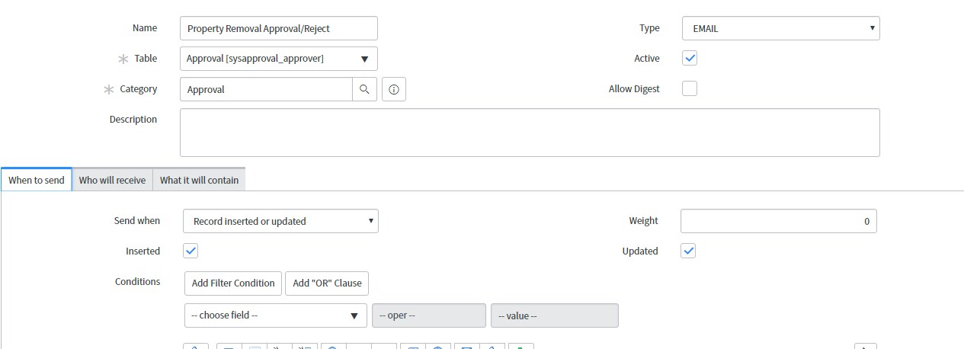Toggle the Active checkbox
Image resolution: width=964 pixels, height=349 pixels.
[689, 58]
